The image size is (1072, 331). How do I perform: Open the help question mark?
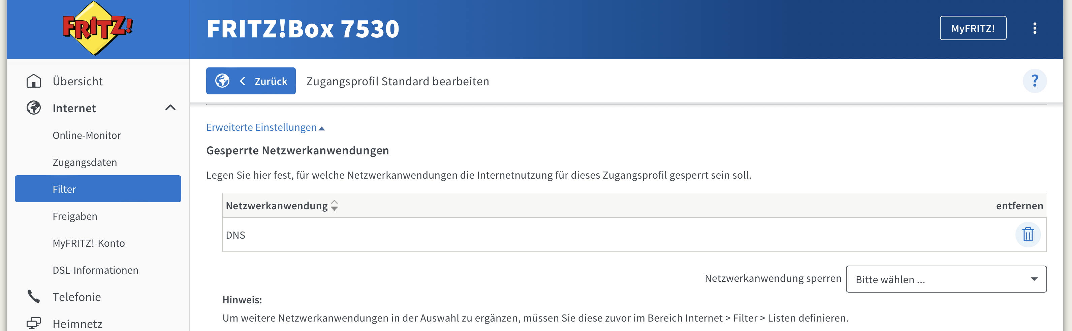pos(1035,81)
